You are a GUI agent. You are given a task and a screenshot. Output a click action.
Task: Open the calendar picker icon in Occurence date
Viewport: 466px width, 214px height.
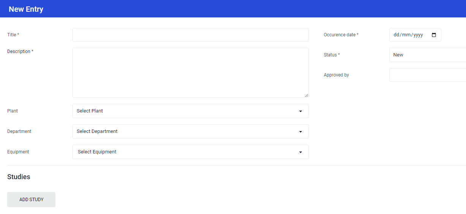tap(434, 35)
